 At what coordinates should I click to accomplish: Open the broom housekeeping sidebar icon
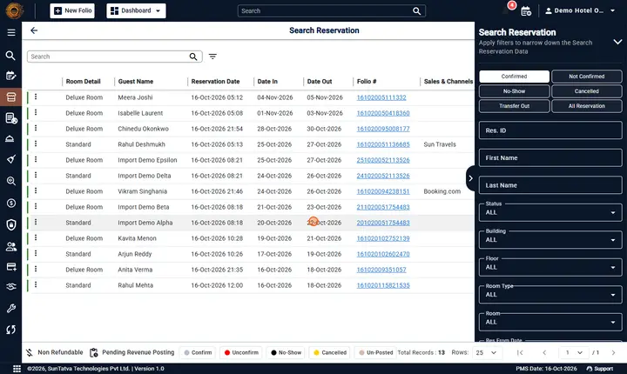point(10,159)
